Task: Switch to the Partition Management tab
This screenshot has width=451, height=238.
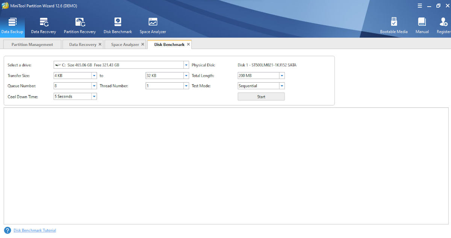Action: click(x=32, y=44)
